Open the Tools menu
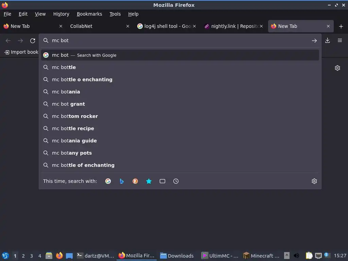This screenshot has height=261, width=348. coord(115,14)
